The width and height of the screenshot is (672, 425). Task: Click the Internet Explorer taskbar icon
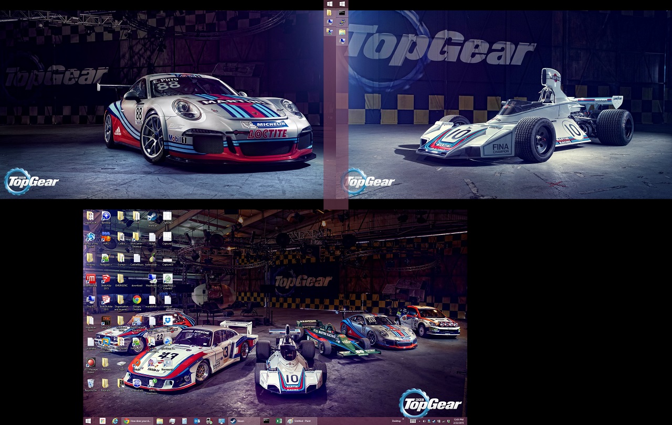point(115,421)
